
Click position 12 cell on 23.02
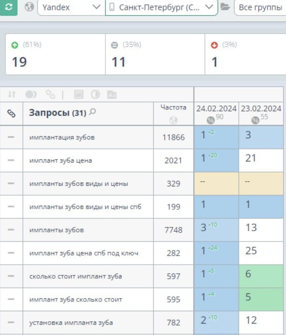(x=261, y=323)
